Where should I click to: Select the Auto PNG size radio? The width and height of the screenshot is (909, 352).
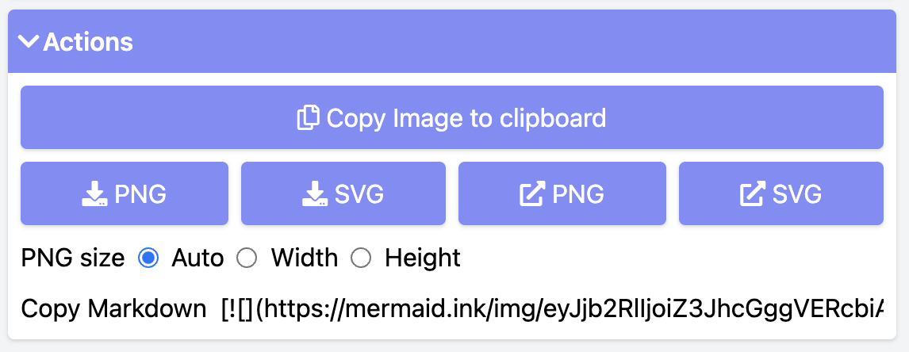click(x=148, y=258)
